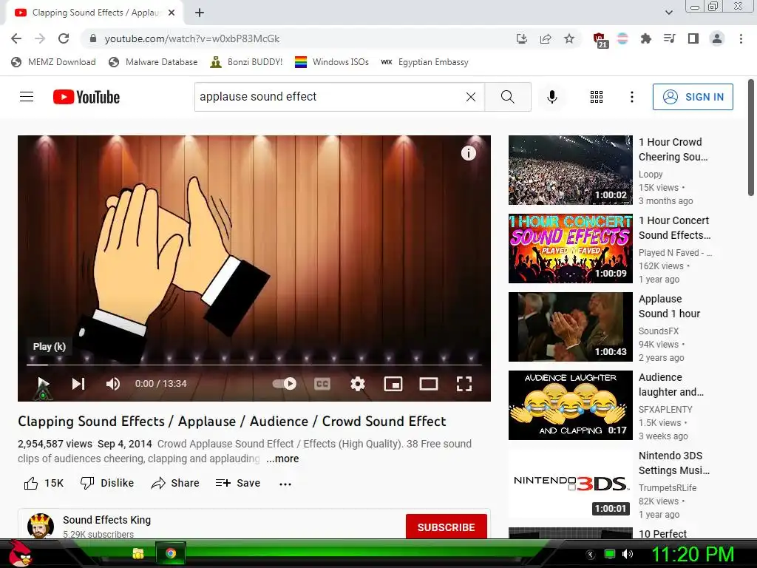Open Sound Effects King channel avatar
This screenshot has height=568, width=757.
pyautogui.click(x=41, y=526)
